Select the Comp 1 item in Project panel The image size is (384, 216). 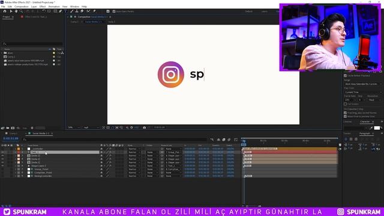(x=11, y=57)
